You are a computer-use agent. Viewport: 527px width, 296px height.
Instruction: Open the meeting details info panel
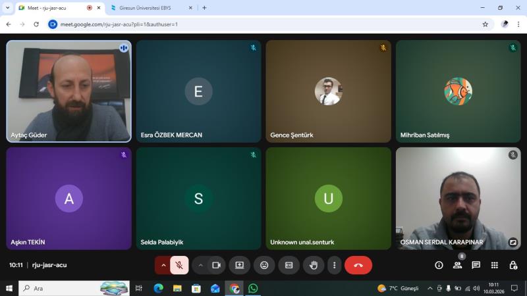439,265
